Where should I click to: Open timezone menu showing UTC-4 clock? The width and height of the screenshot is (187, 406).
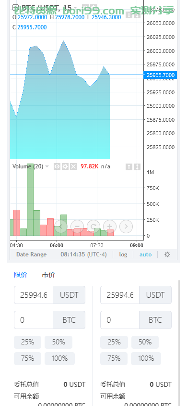pyautogui.click(x=83, y=254)
